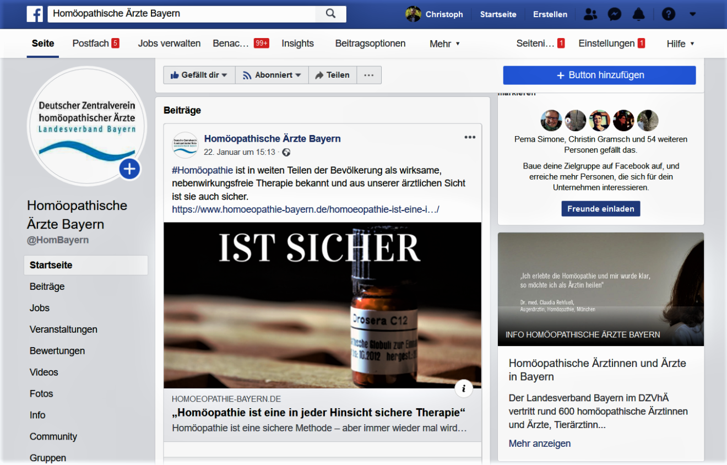Click the info i icon on link preview
Viewport: 727px width, 465px height.
pos(464,388)
